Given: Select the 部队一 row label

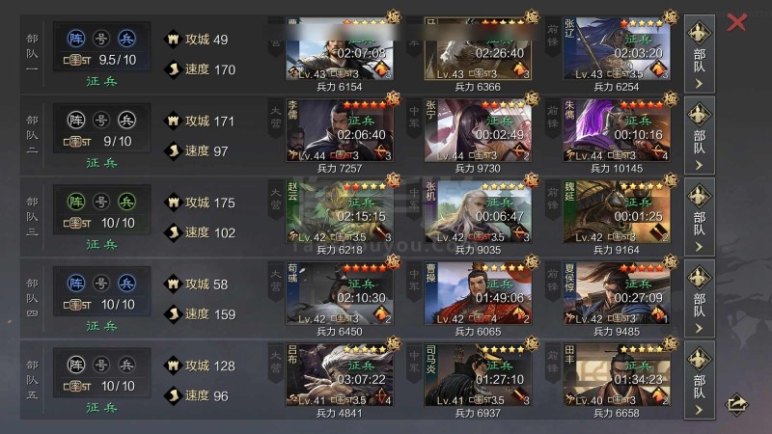Looking at the screenshot, I should 32,54.
